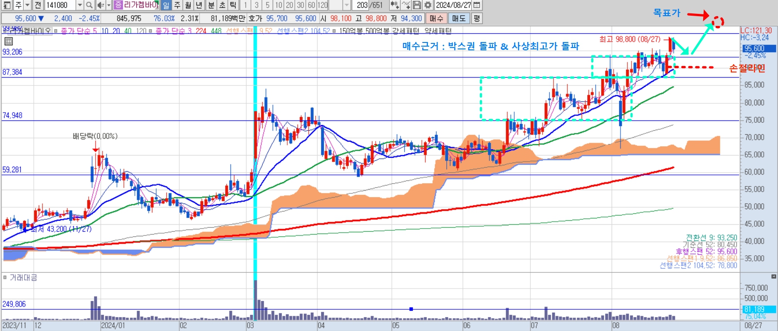Click the 81,189백만 trading value

[x=228, y=18]
